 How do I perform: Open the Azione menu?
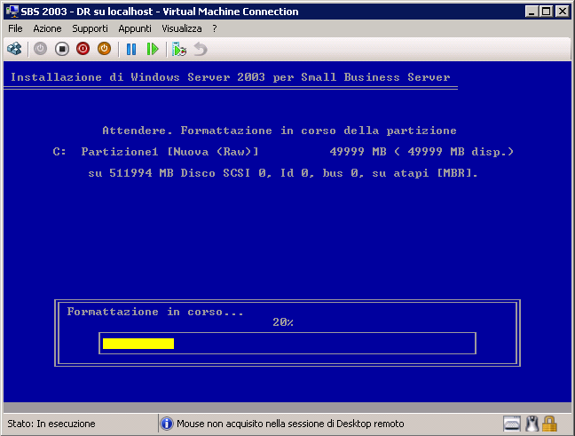pos(47,28)
